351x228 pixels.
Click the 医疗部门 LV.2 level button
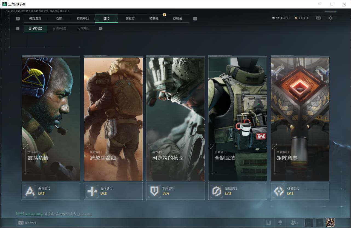[x=113, y=191]
